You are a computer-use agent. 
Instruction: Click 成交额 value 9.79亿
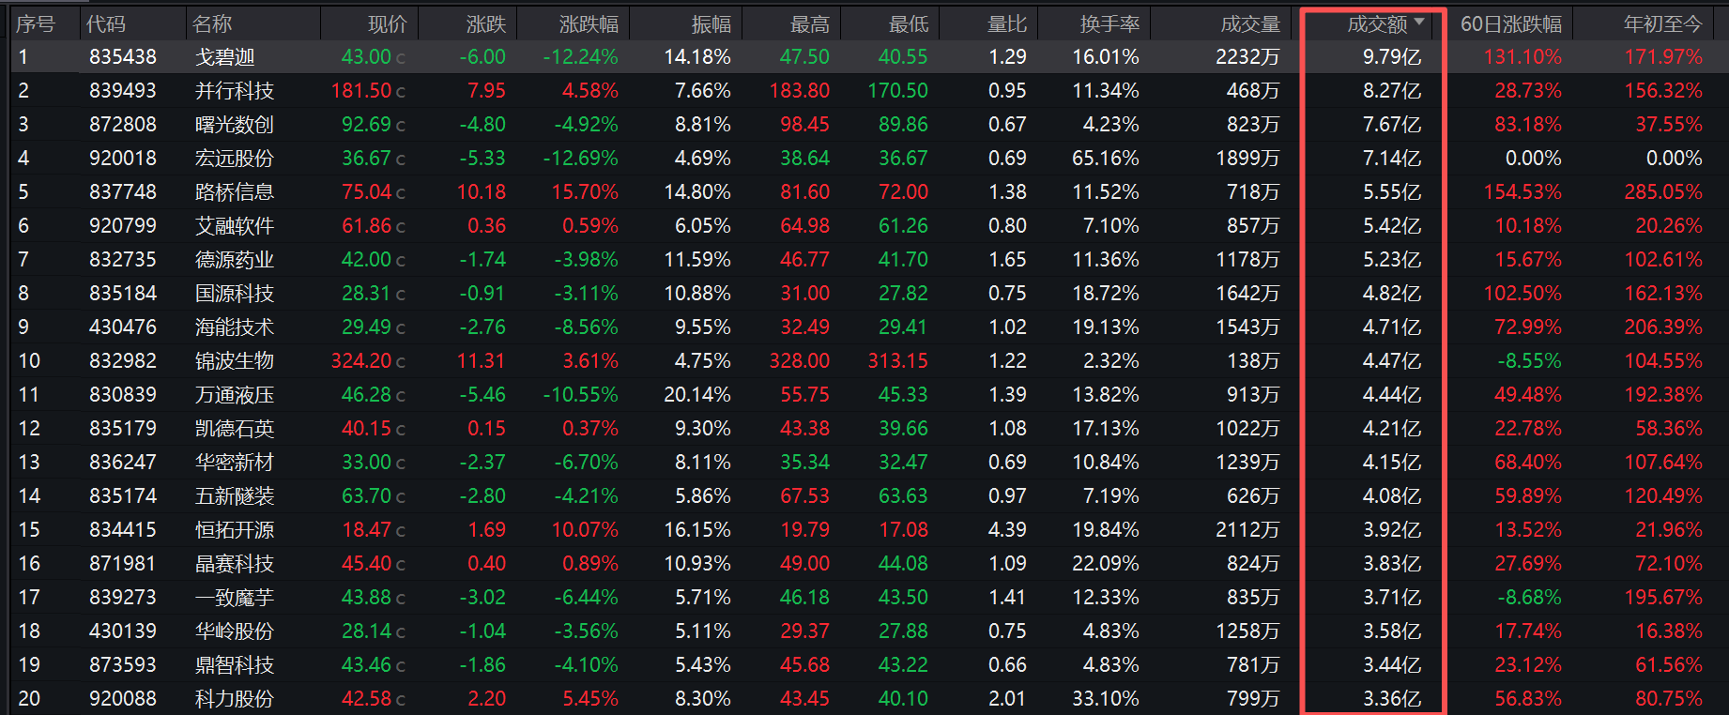1392,57
